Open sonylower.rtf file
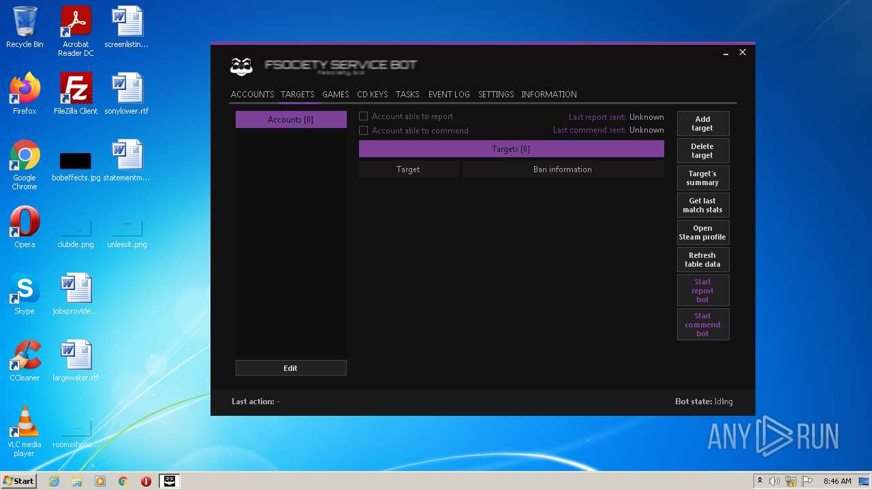 point(127,94)
